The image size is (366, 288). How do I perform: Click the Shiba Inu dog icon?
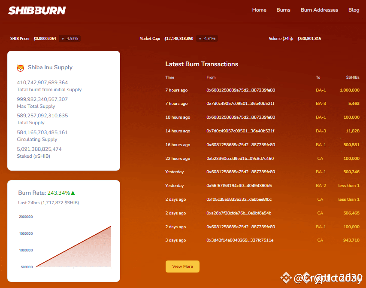(x=21, y=68)
